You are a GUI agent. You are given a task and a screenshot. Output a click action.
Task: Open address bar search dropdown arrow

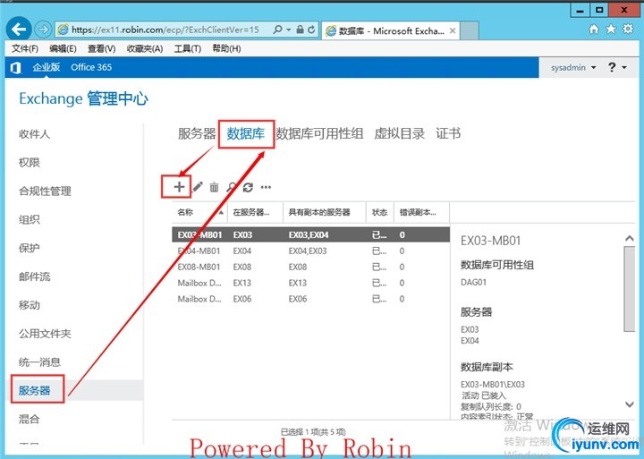pos(288,30)
